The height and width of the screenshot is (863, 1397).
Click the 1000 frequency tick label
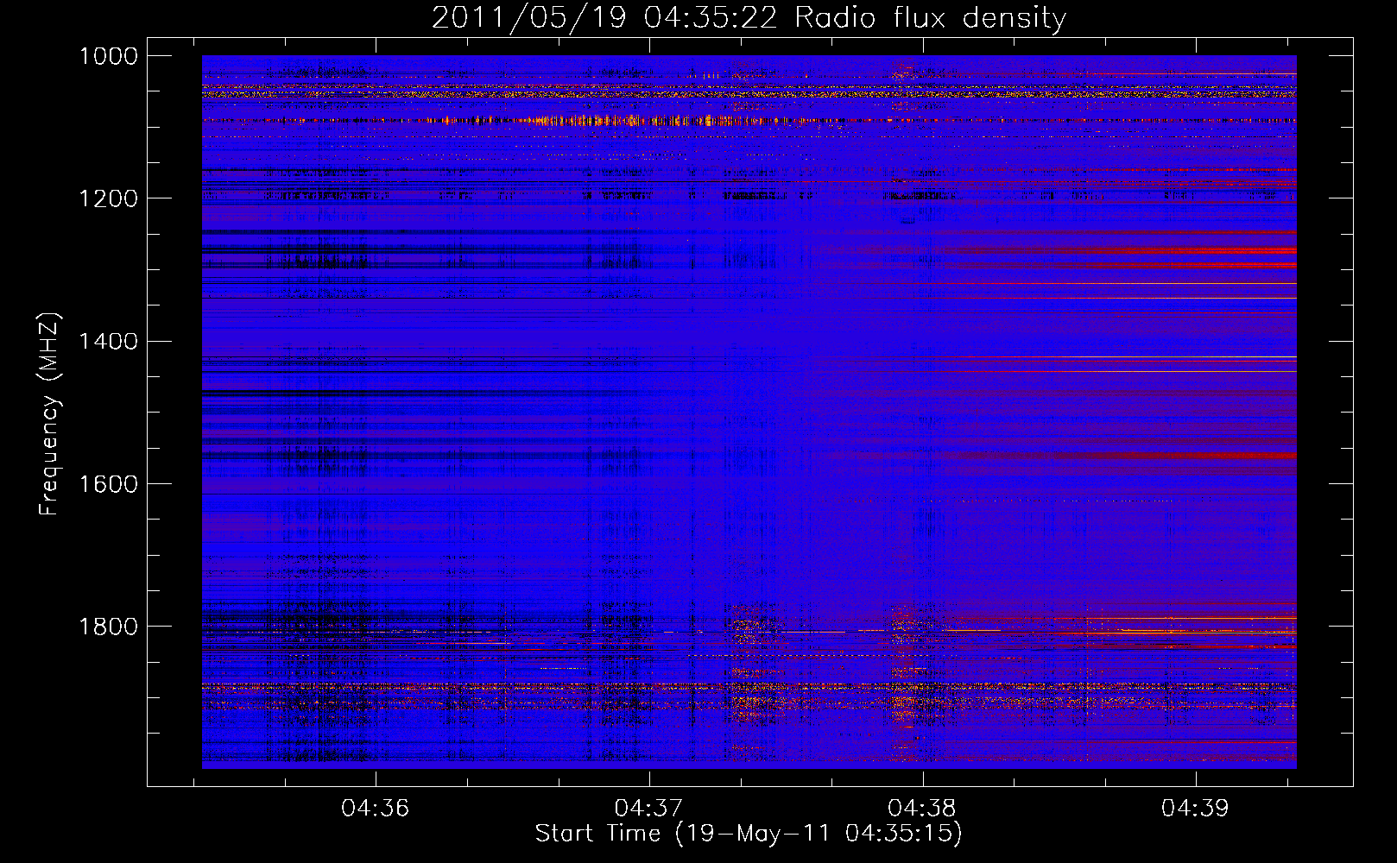coord(109,56)
